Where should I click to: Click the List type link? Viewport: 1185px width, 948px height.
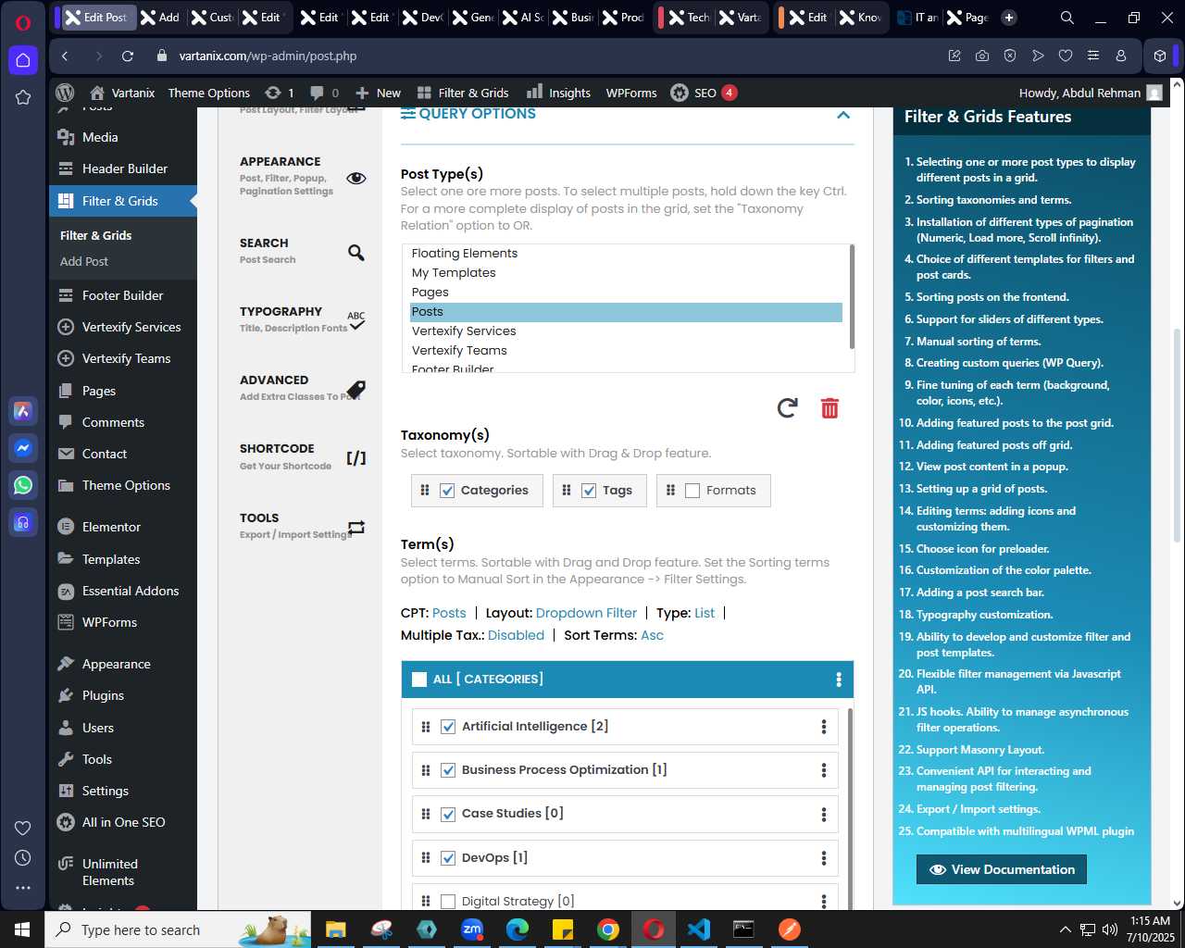(705, 613)
